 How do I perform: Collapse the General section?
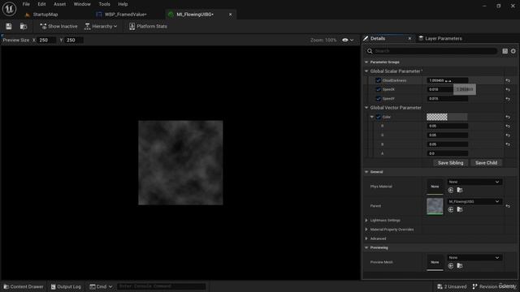point(366,172)
